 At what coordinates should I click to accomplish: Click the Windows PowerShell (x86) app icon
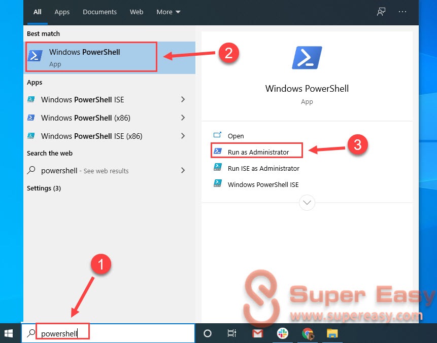tap(31, 118)
